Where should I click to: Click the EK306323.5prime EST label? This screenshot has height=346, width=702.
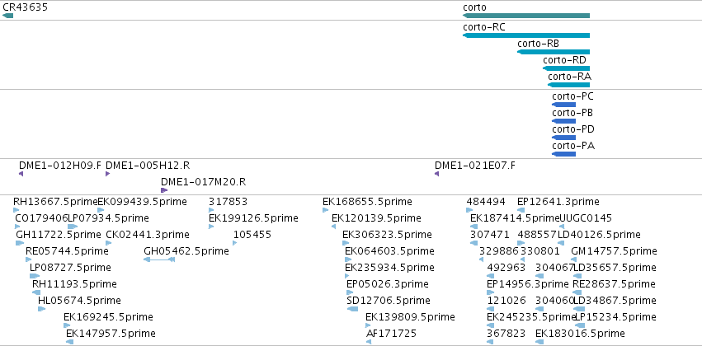(387, 235)
